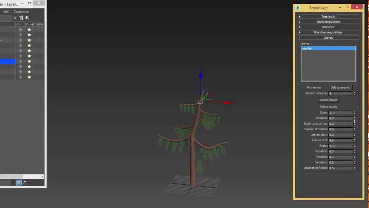Switch to sort-by-hierarchy icon at panel bottom
369x208 pixels.
(25, 183)
